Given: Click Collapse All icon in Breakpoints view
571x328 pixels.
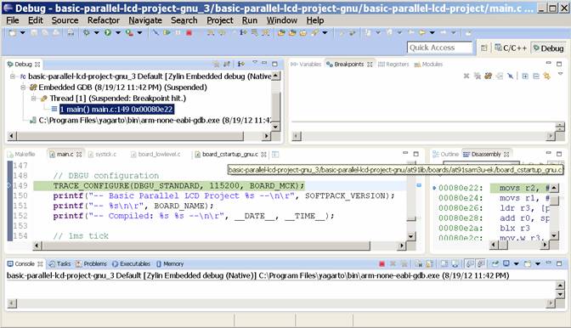Looking at the screenshot, I should [x=536, y=76].
